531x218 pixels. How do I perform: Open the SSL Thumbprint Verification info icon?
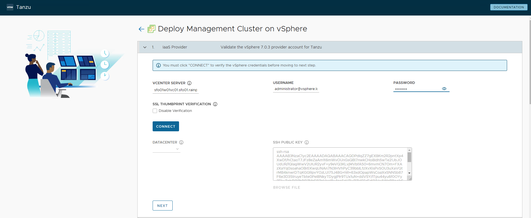point(215,104)
